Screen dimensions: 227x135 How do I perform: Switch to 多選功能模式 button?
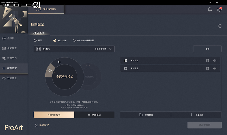click(x=54, y=115)
